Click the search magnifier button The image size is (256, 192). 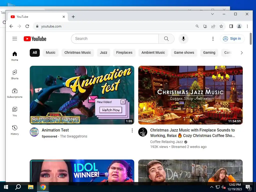click(x=166, y=39)
